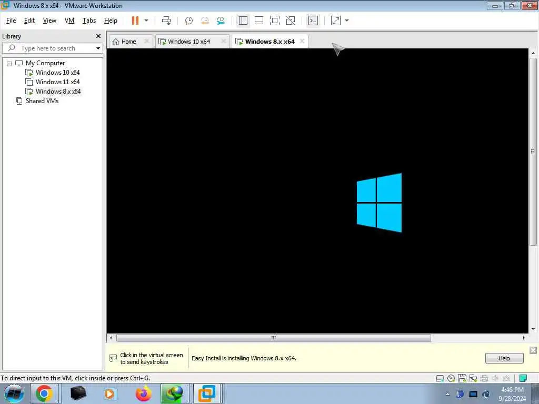Toggle Unity mode icon
Image resolution: width=539 pixels, height=404 pixels.
[291, 21]
